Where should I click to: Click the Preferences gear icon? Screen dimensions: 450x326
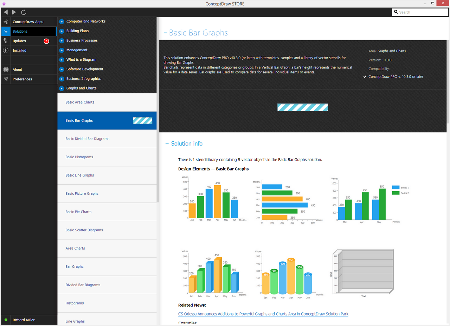click(x=6, y=79)
